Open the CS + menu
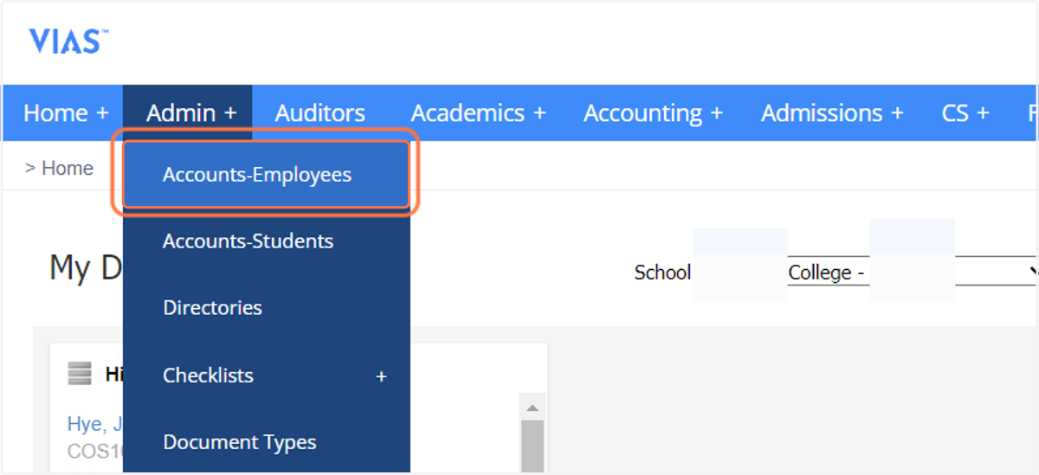The image size is (1039, 475). (x=965, y=112)
